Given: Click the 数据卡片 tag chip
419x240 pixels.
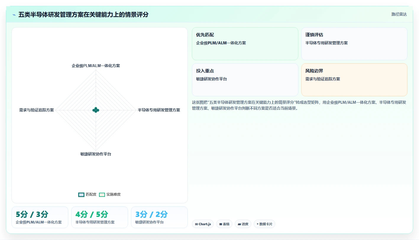Looking at the screenshot, I should [264, 224].
